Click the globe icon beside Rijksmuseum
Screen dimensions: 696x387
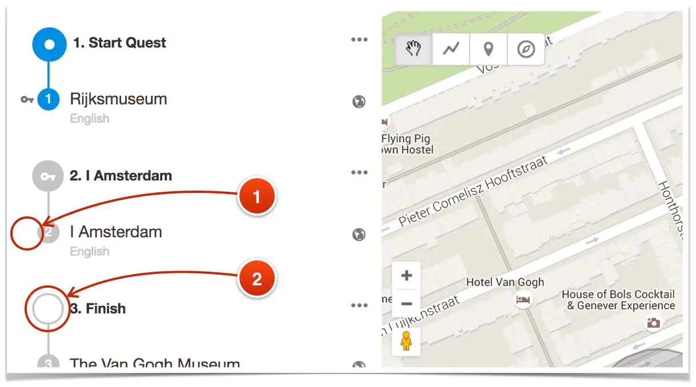pos(359,102)
